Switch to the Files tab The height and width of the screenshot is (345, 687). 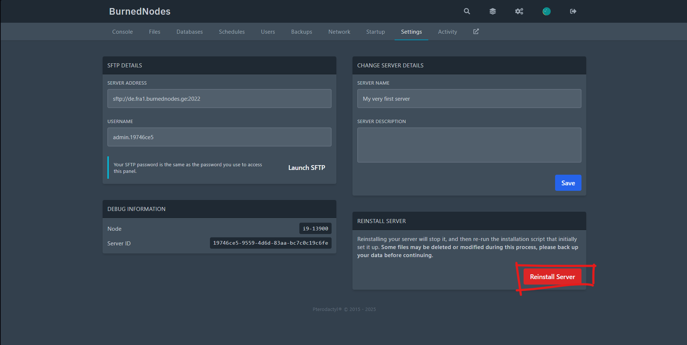(155, 32)
